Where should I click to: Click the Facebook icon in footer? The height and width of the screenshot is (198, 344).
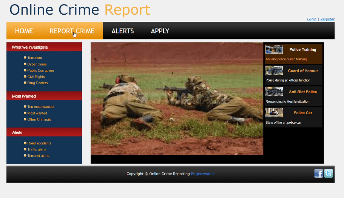coord(318,173)
